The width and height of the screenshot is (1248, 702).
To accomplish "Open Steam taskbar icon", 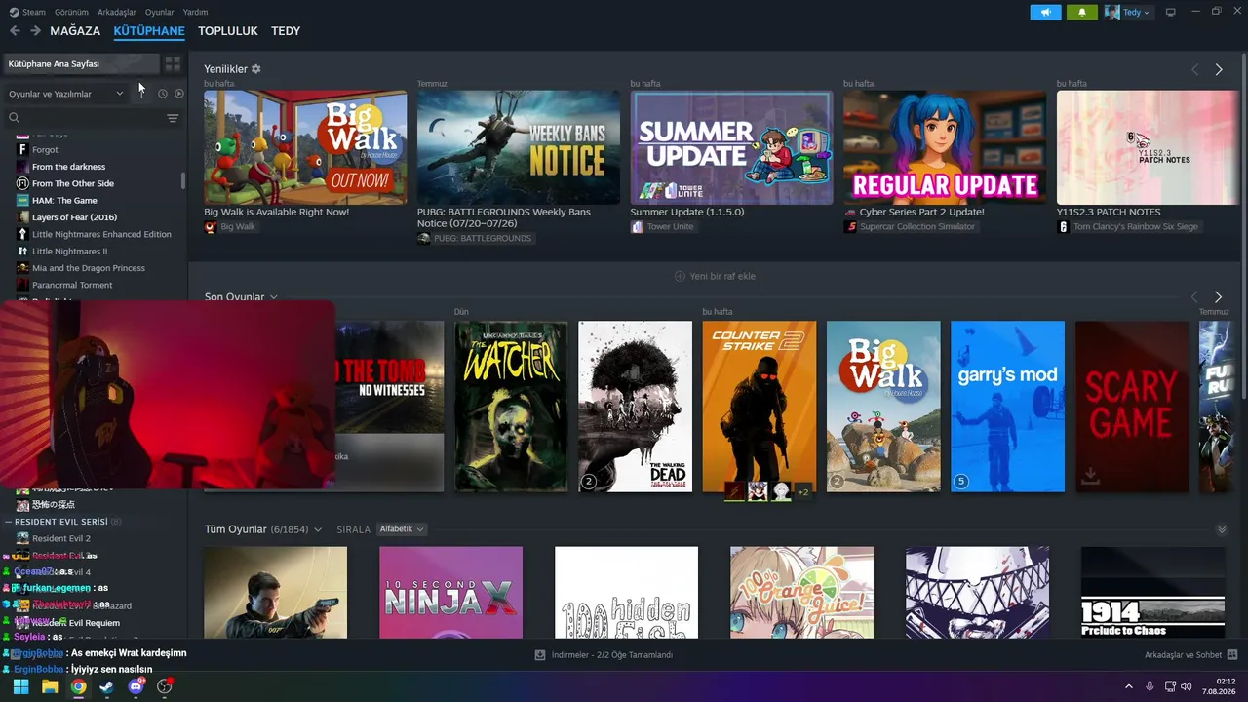I will (x=106, y=686).
